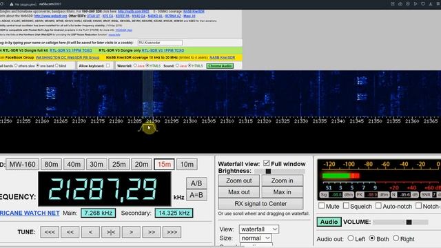Switch to the 20m band
Viewport: 441px width, 248px height.
141,164
